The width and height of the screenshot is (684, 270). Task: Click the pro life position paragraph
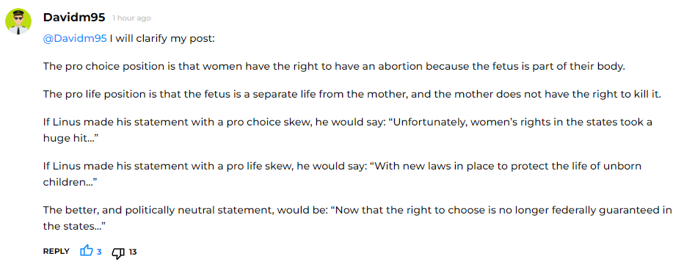point(352,95)
